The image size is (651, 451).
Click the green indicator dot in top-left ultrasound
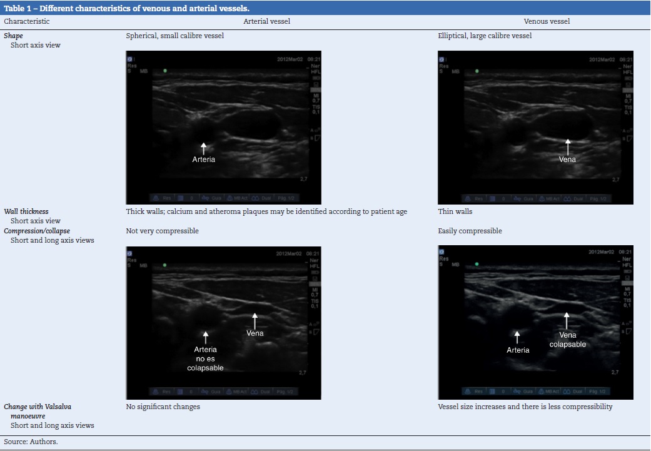point(165,71)
